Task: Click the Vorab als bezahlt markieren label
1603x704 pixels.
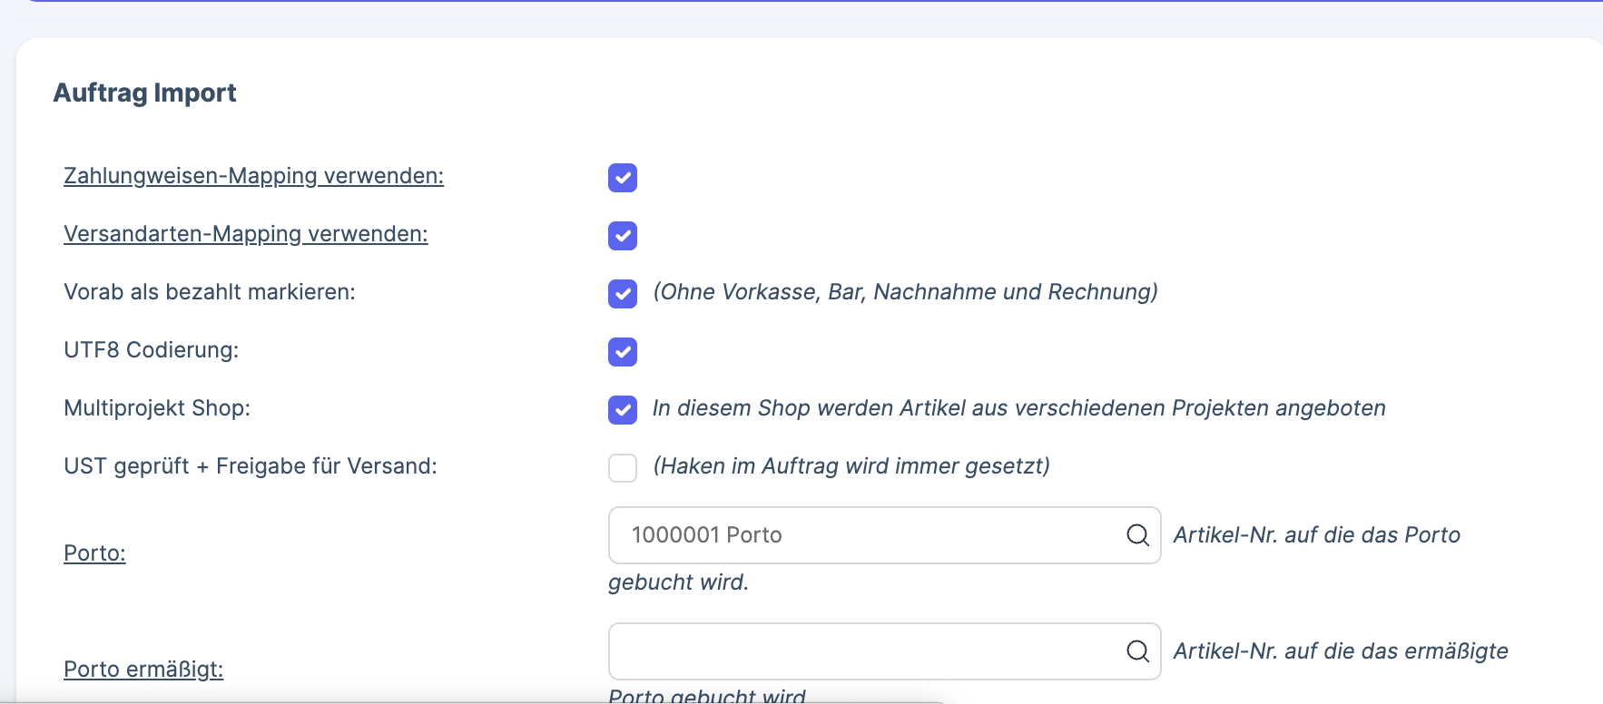Action: click(x=210, y=292)
